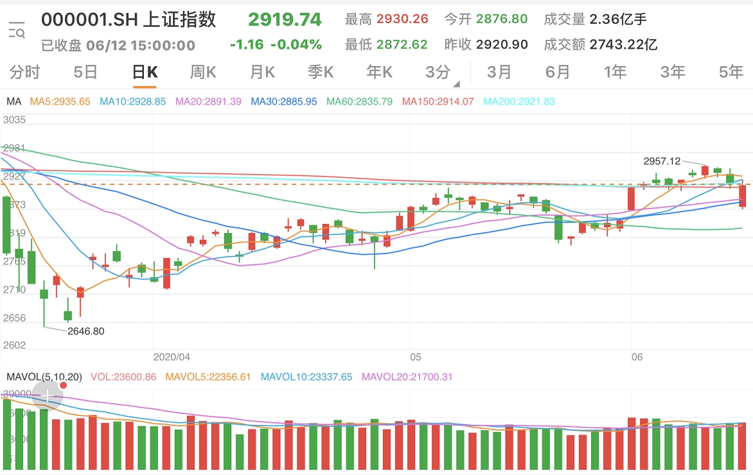
Task: Tap the VOL:23600.86 legend
Action: tap(123, 377)
